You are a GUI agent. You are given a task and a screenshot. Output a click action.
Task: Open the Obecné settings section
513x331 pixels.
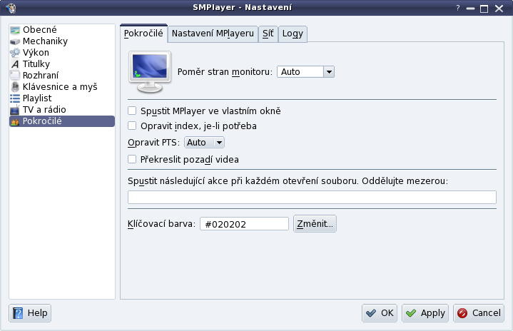click(x=62, y=30)
